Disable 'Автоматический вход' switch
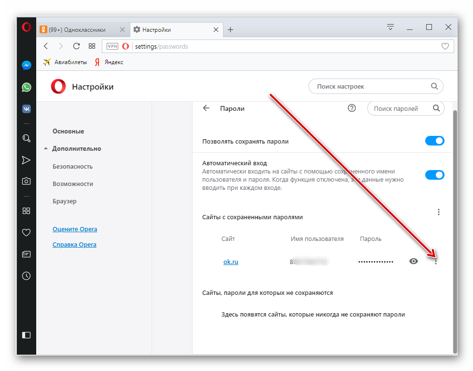The image size is (473, 371). pos(434,174)
